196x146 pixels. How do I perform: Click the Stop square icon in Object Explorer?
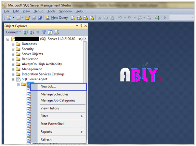coord(38,33)
